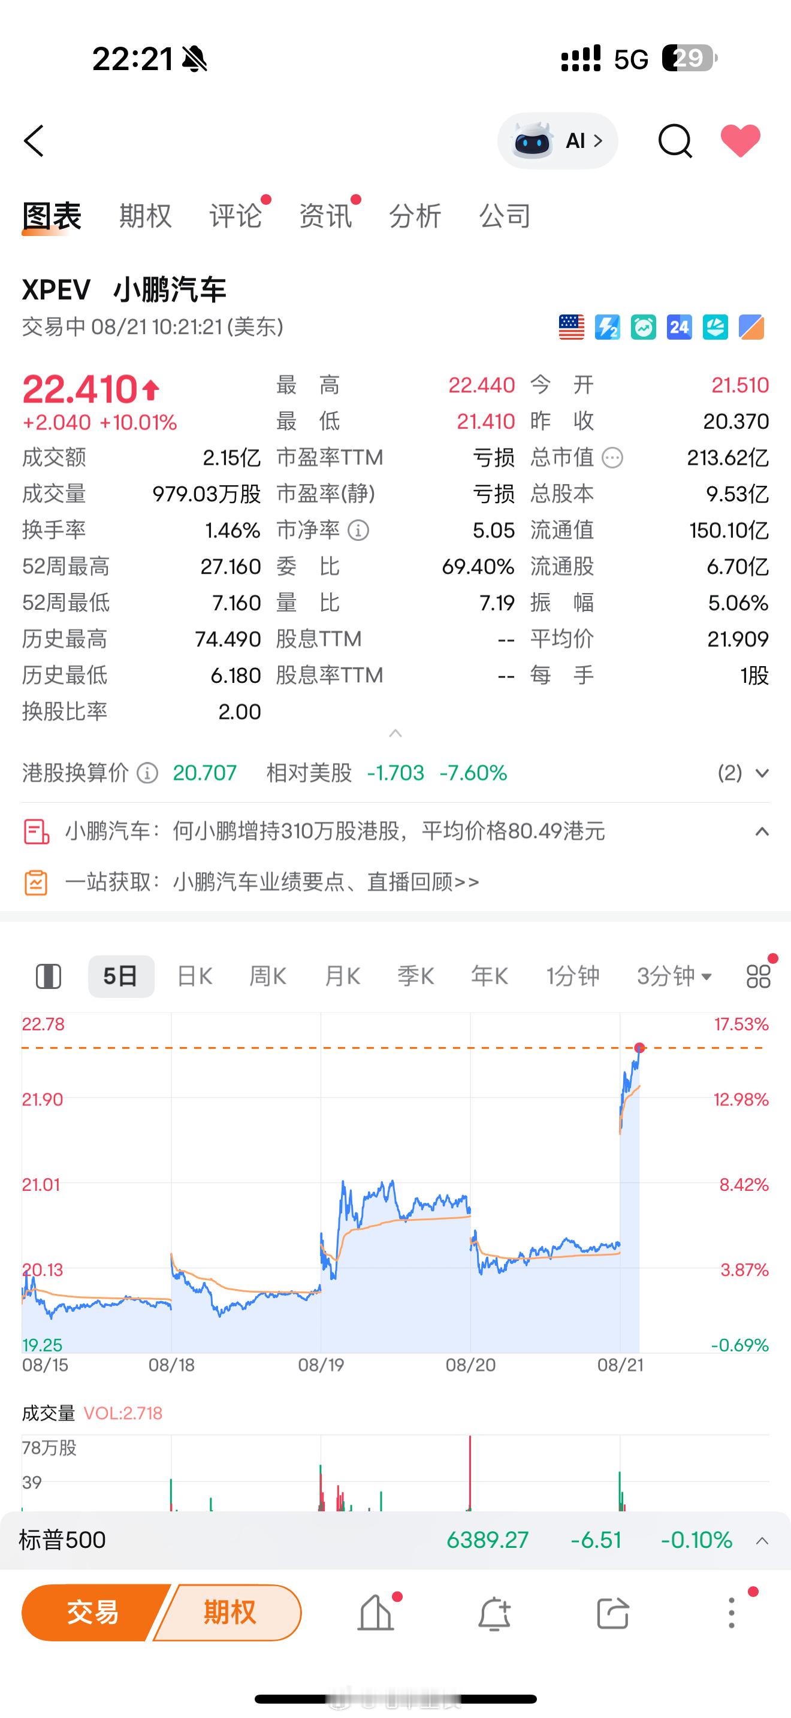The height and width of the screenshot is (1718, 791).
Task: Switch to the 图表 tab
Action: coord(52,216)
